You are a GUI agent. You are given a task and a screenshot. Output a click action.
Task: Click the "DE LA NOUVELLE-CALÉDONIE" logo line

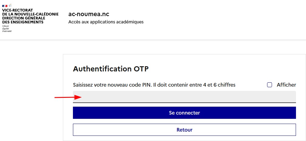click(30, 14)
